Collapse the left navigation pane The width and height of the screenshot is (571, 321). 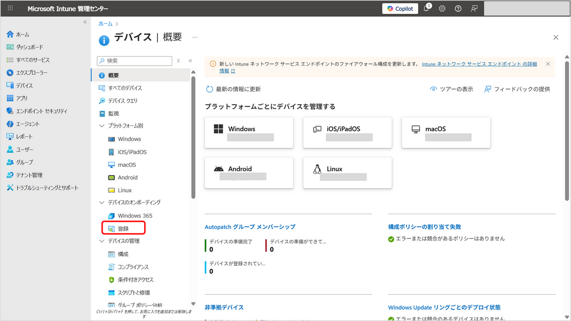coord(85,22)
